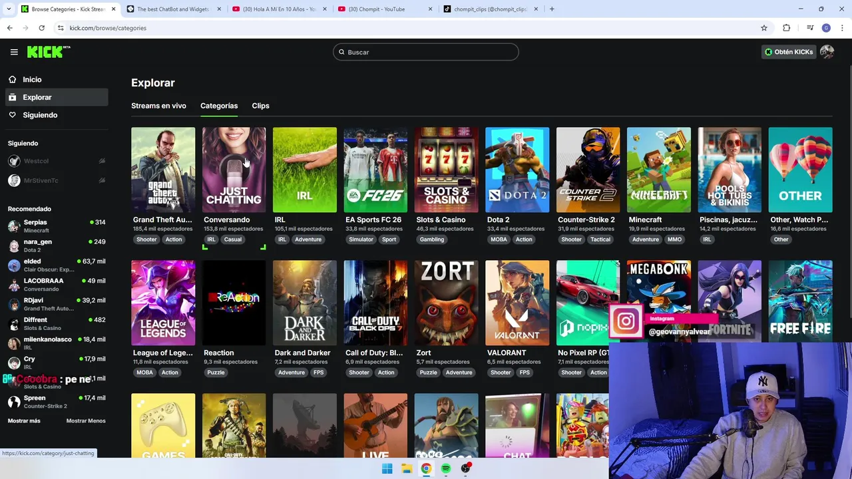Click the Tactical tag under Counter-Strike 2
This screenshot has height=479, width=852.
(x=600, y=239)
